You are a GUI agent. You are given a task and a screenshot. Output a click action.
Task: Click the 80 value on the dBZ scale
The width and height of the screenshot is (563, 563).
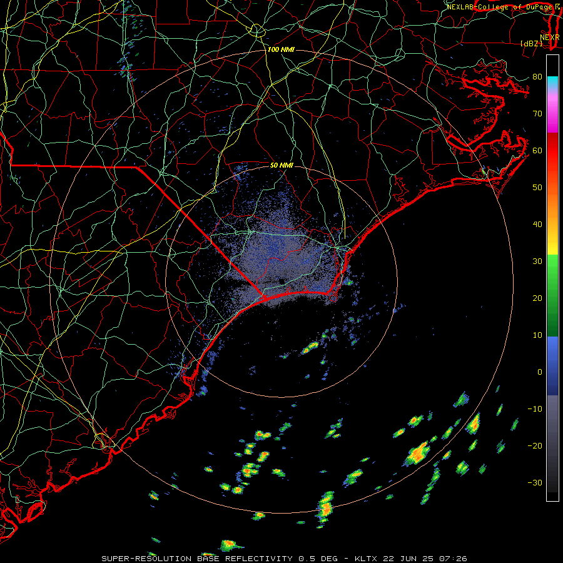coord(537,76)
